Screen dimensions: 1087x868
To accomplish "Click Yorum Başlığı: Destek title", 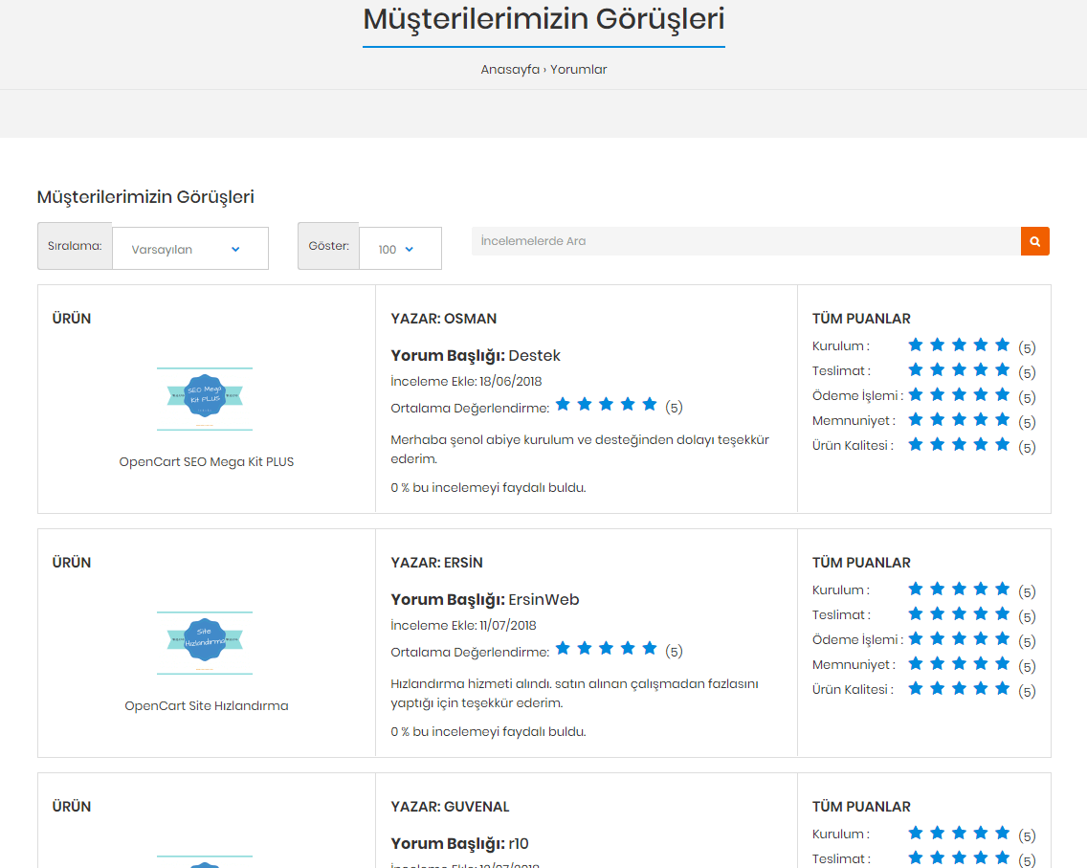I will tap(476, 356).
